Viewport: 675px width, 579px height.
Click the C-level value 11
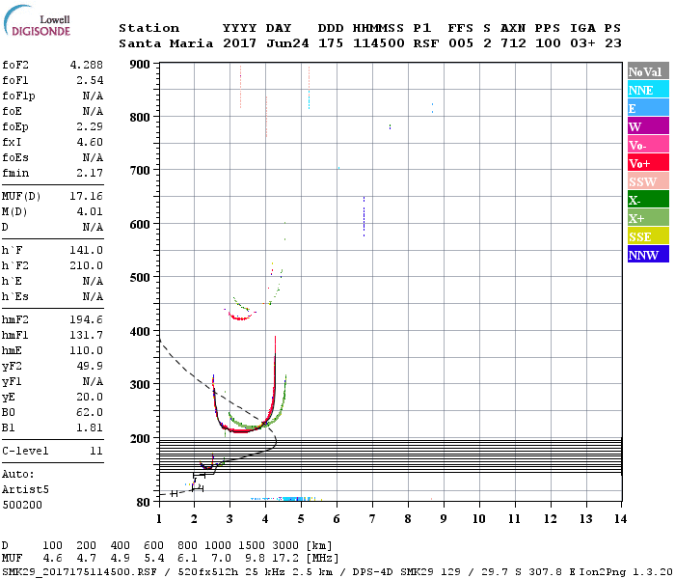pyautogui.click(x=96, y=451)
